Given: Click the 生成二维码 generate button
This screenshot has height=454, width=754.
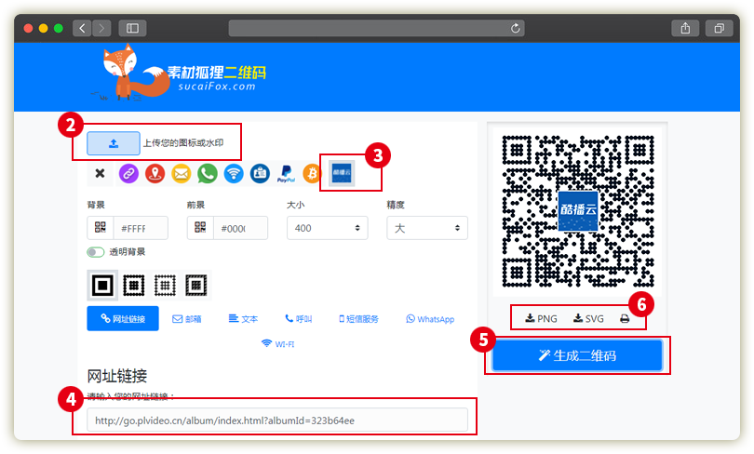Looking at the screenshot, I should (x=577, y=355).
